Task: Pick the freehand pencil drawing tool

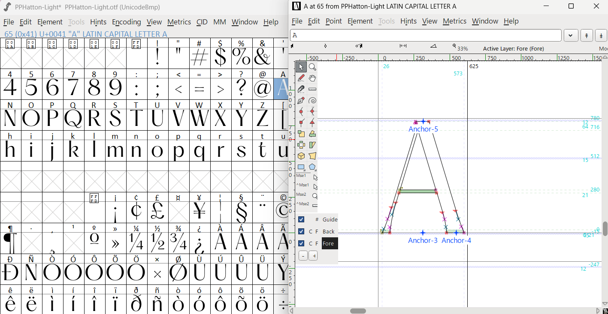Action: coord(301,78)
